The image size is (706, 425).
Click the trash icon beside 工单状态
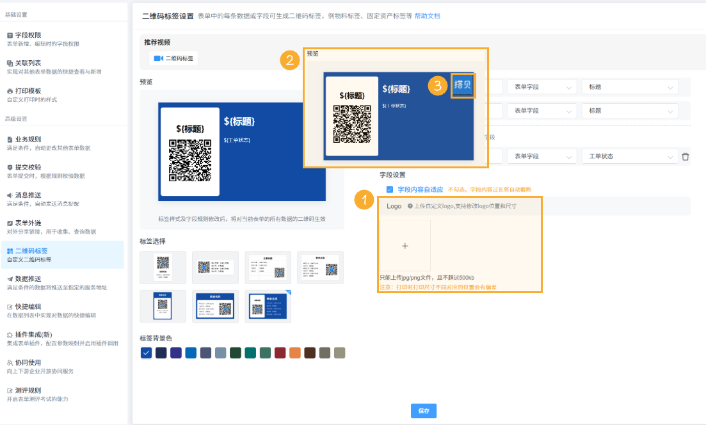click(x=686, y=157)
